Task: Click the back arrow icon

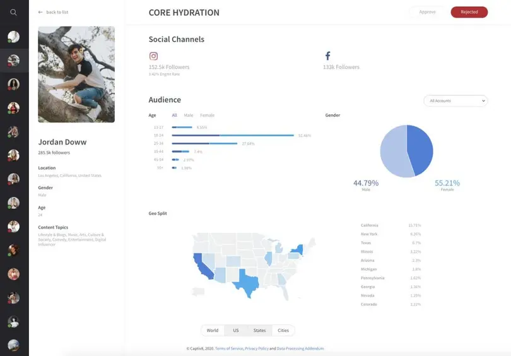Action: (x=41, y=12)
